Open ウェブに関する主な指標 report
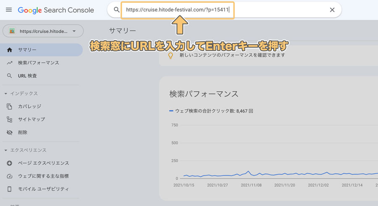Image resolution: width=378 pixels, height=206 pixels. tap(43, 176)
